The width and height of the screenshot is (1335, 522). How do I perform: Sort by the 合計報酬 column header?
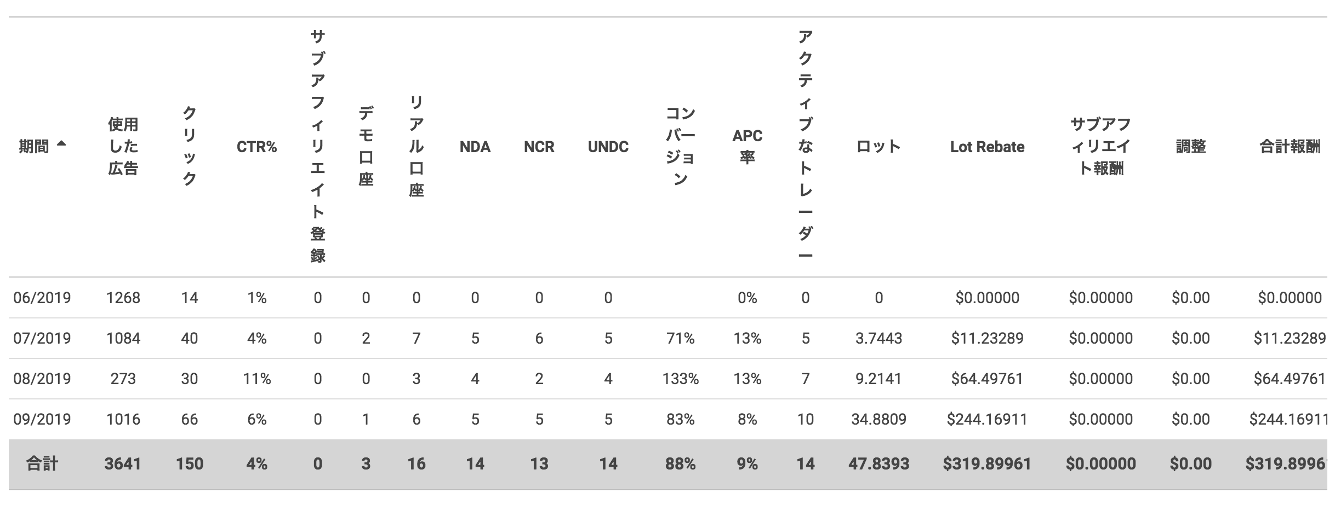[1289, 147]
